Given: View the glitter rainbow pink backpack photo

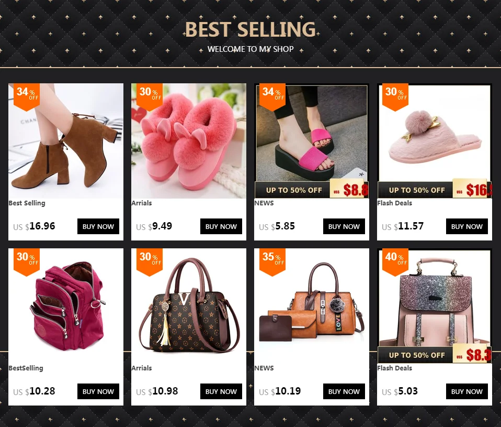Looking at the screenshot, I should pos(435,306).
